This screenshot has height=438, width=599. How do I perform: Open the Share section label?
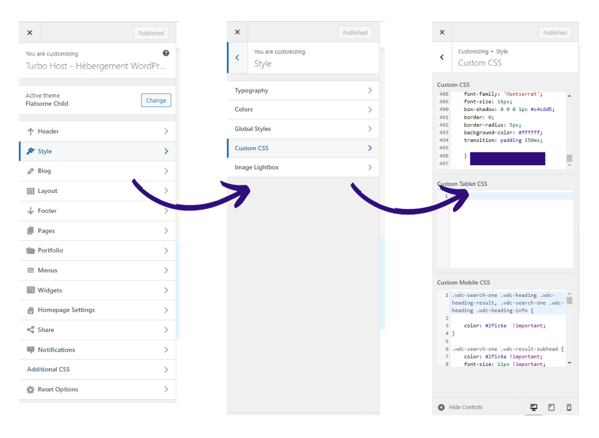click(x=46, y=330)
